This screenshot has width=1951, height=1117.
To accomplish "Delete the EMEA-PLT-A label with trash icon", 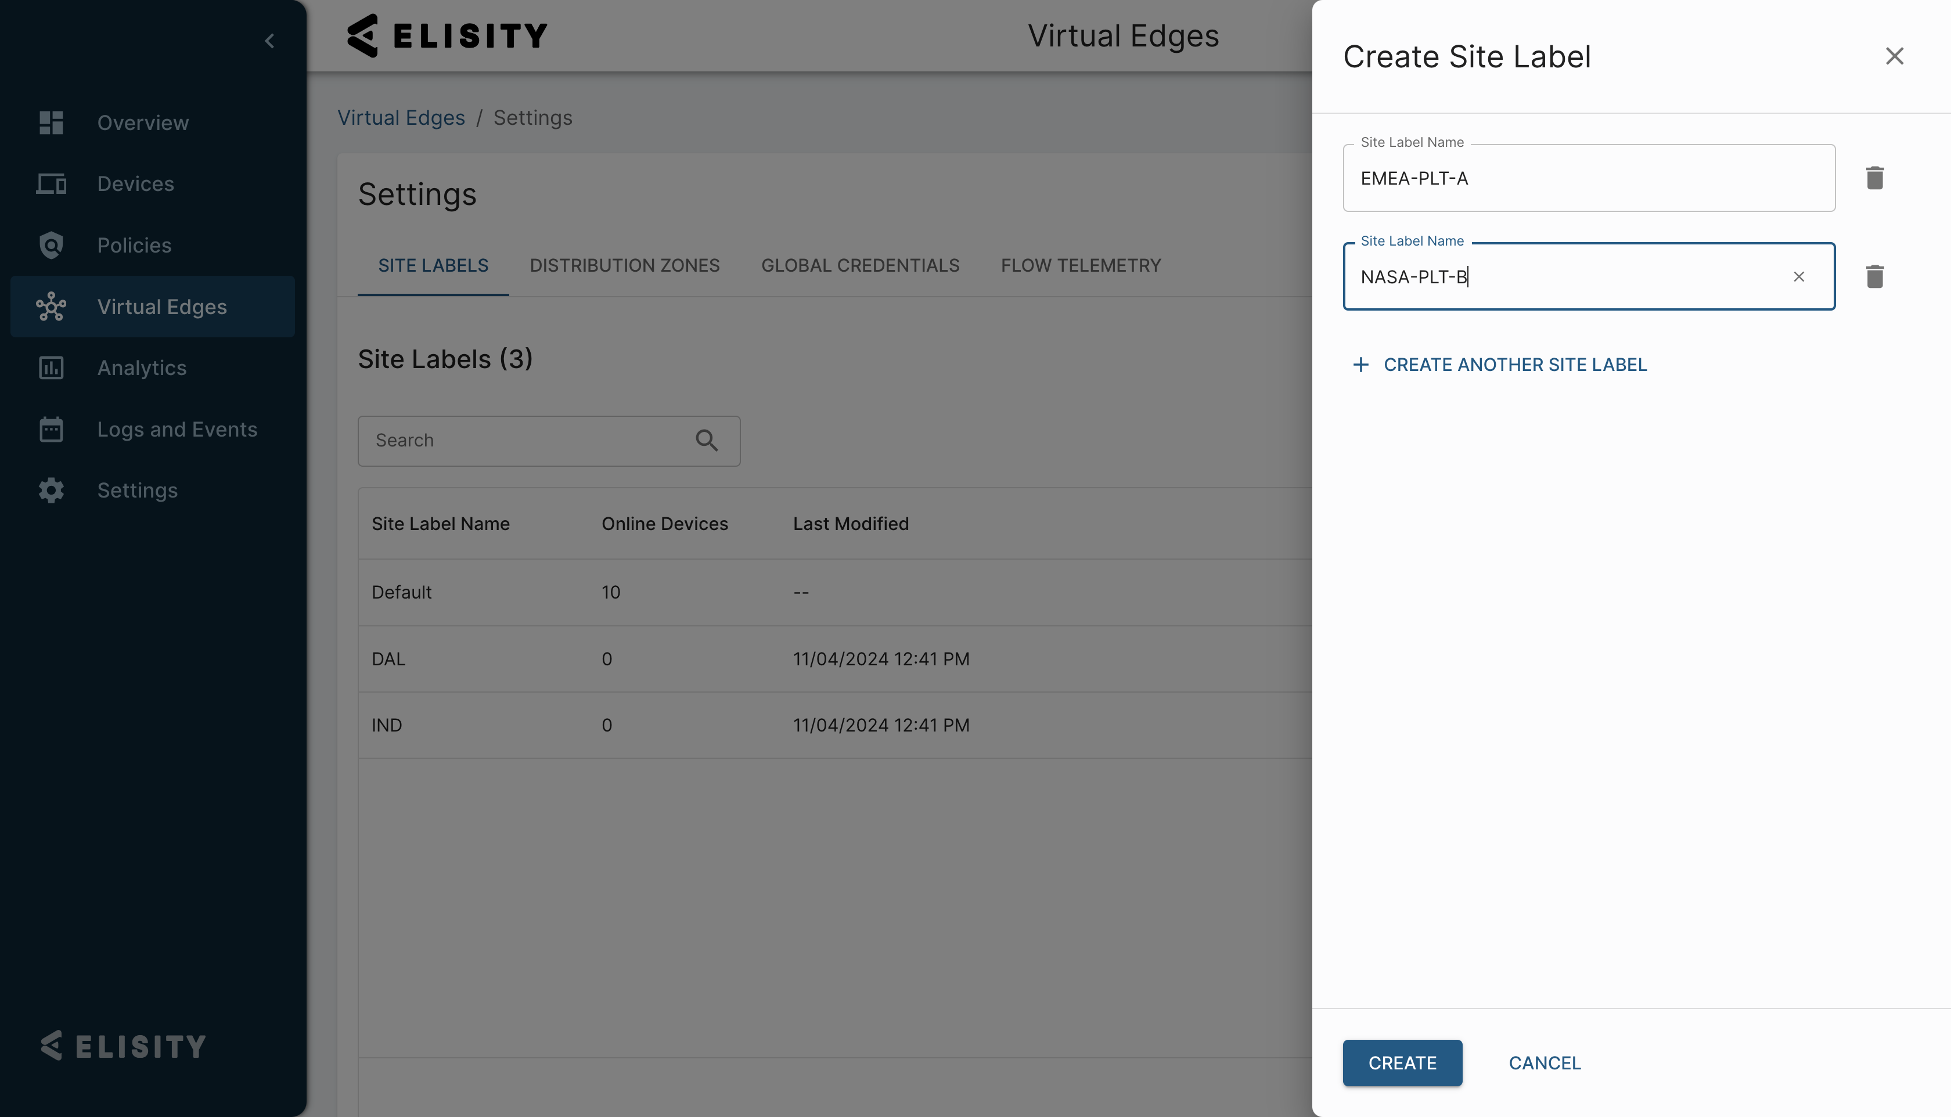I will (x=1874, y=178).
